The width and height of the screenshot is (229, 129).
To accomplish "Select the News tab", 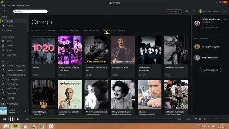I will tap(107, 30).
